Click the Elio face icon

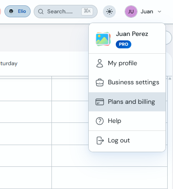(11, 11)
